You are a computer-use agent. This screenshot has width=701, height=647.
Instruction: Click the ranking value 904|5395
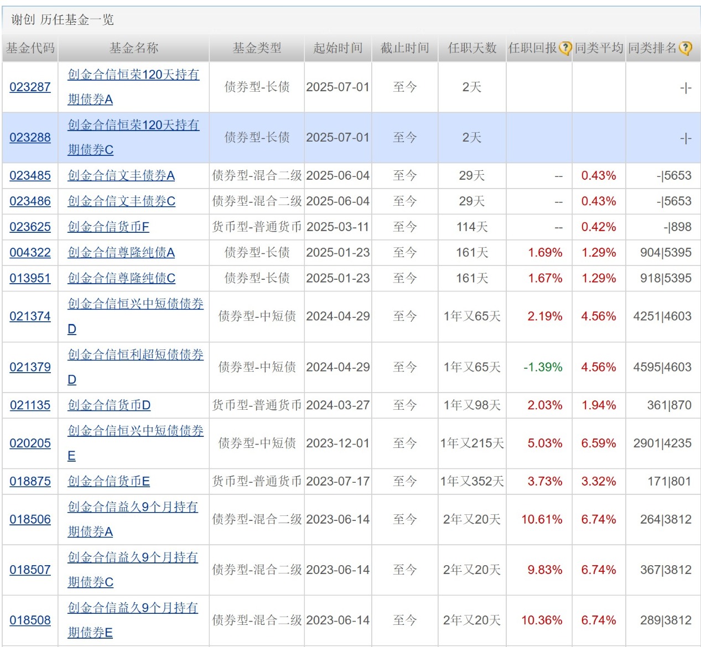pyautogui.click(x=666, y=253)
